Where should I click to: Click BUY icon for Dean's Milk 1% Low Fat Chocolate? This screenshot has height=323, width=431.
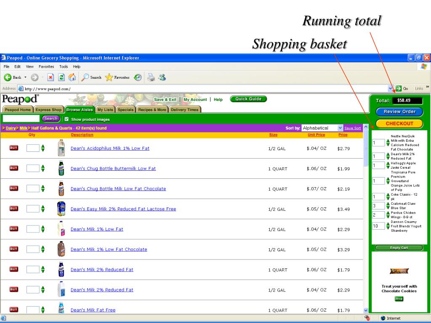coord(14,249)
